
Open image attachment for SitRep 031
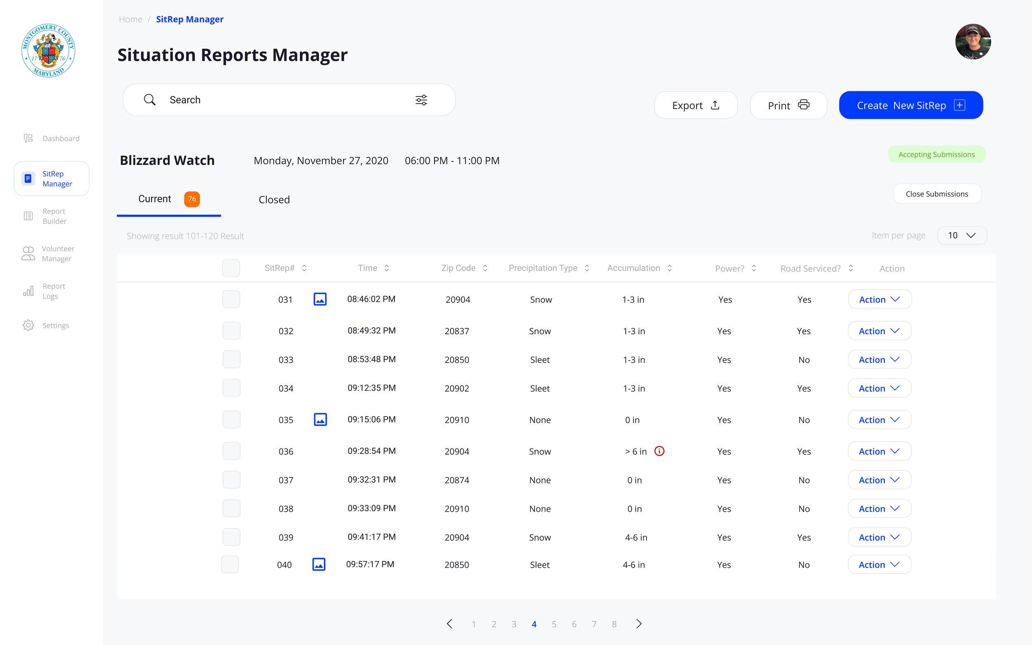320,299
